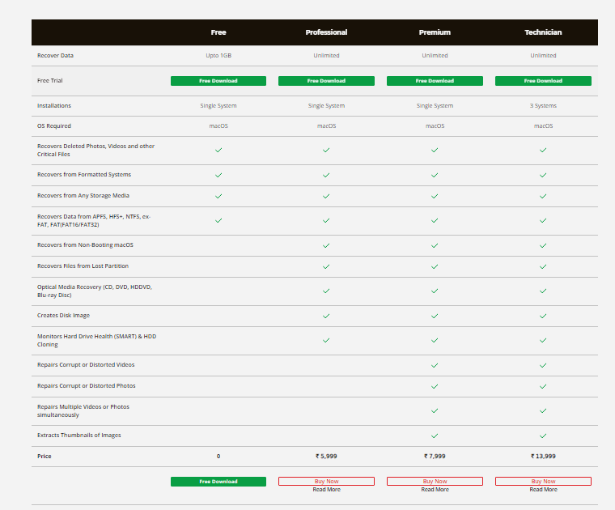
Task: Click the Professional price ₹ 5,999
Action: pyautogui.click(x=326, y=457)
